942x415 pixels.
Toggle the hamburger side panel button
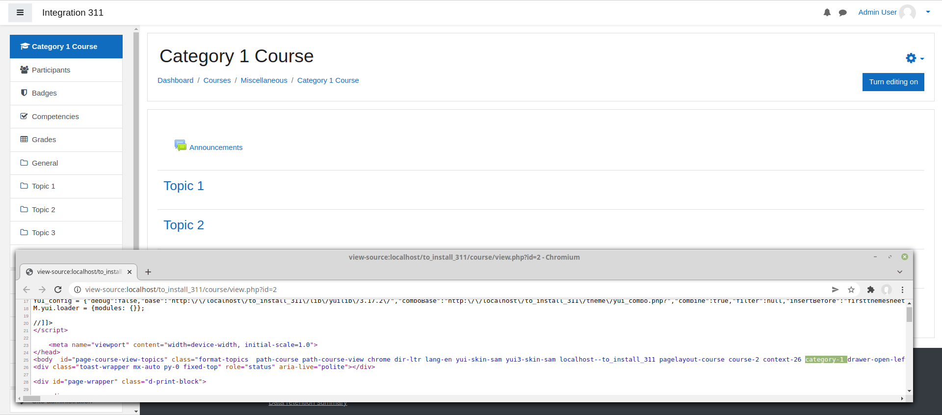(x=20, y=13)
